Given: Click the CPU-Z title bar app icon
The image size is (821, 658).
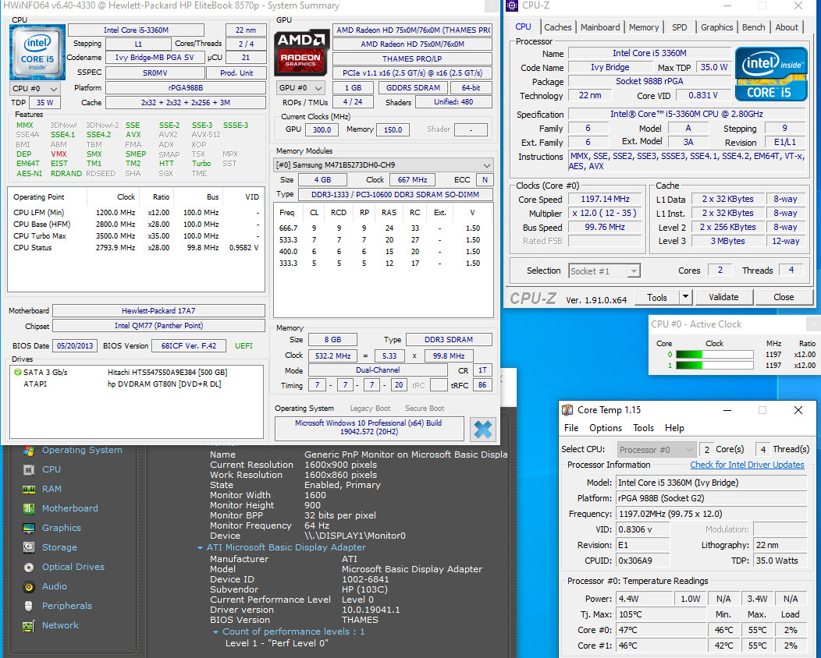Looking at the screenshot, I should tap(512, 5).
